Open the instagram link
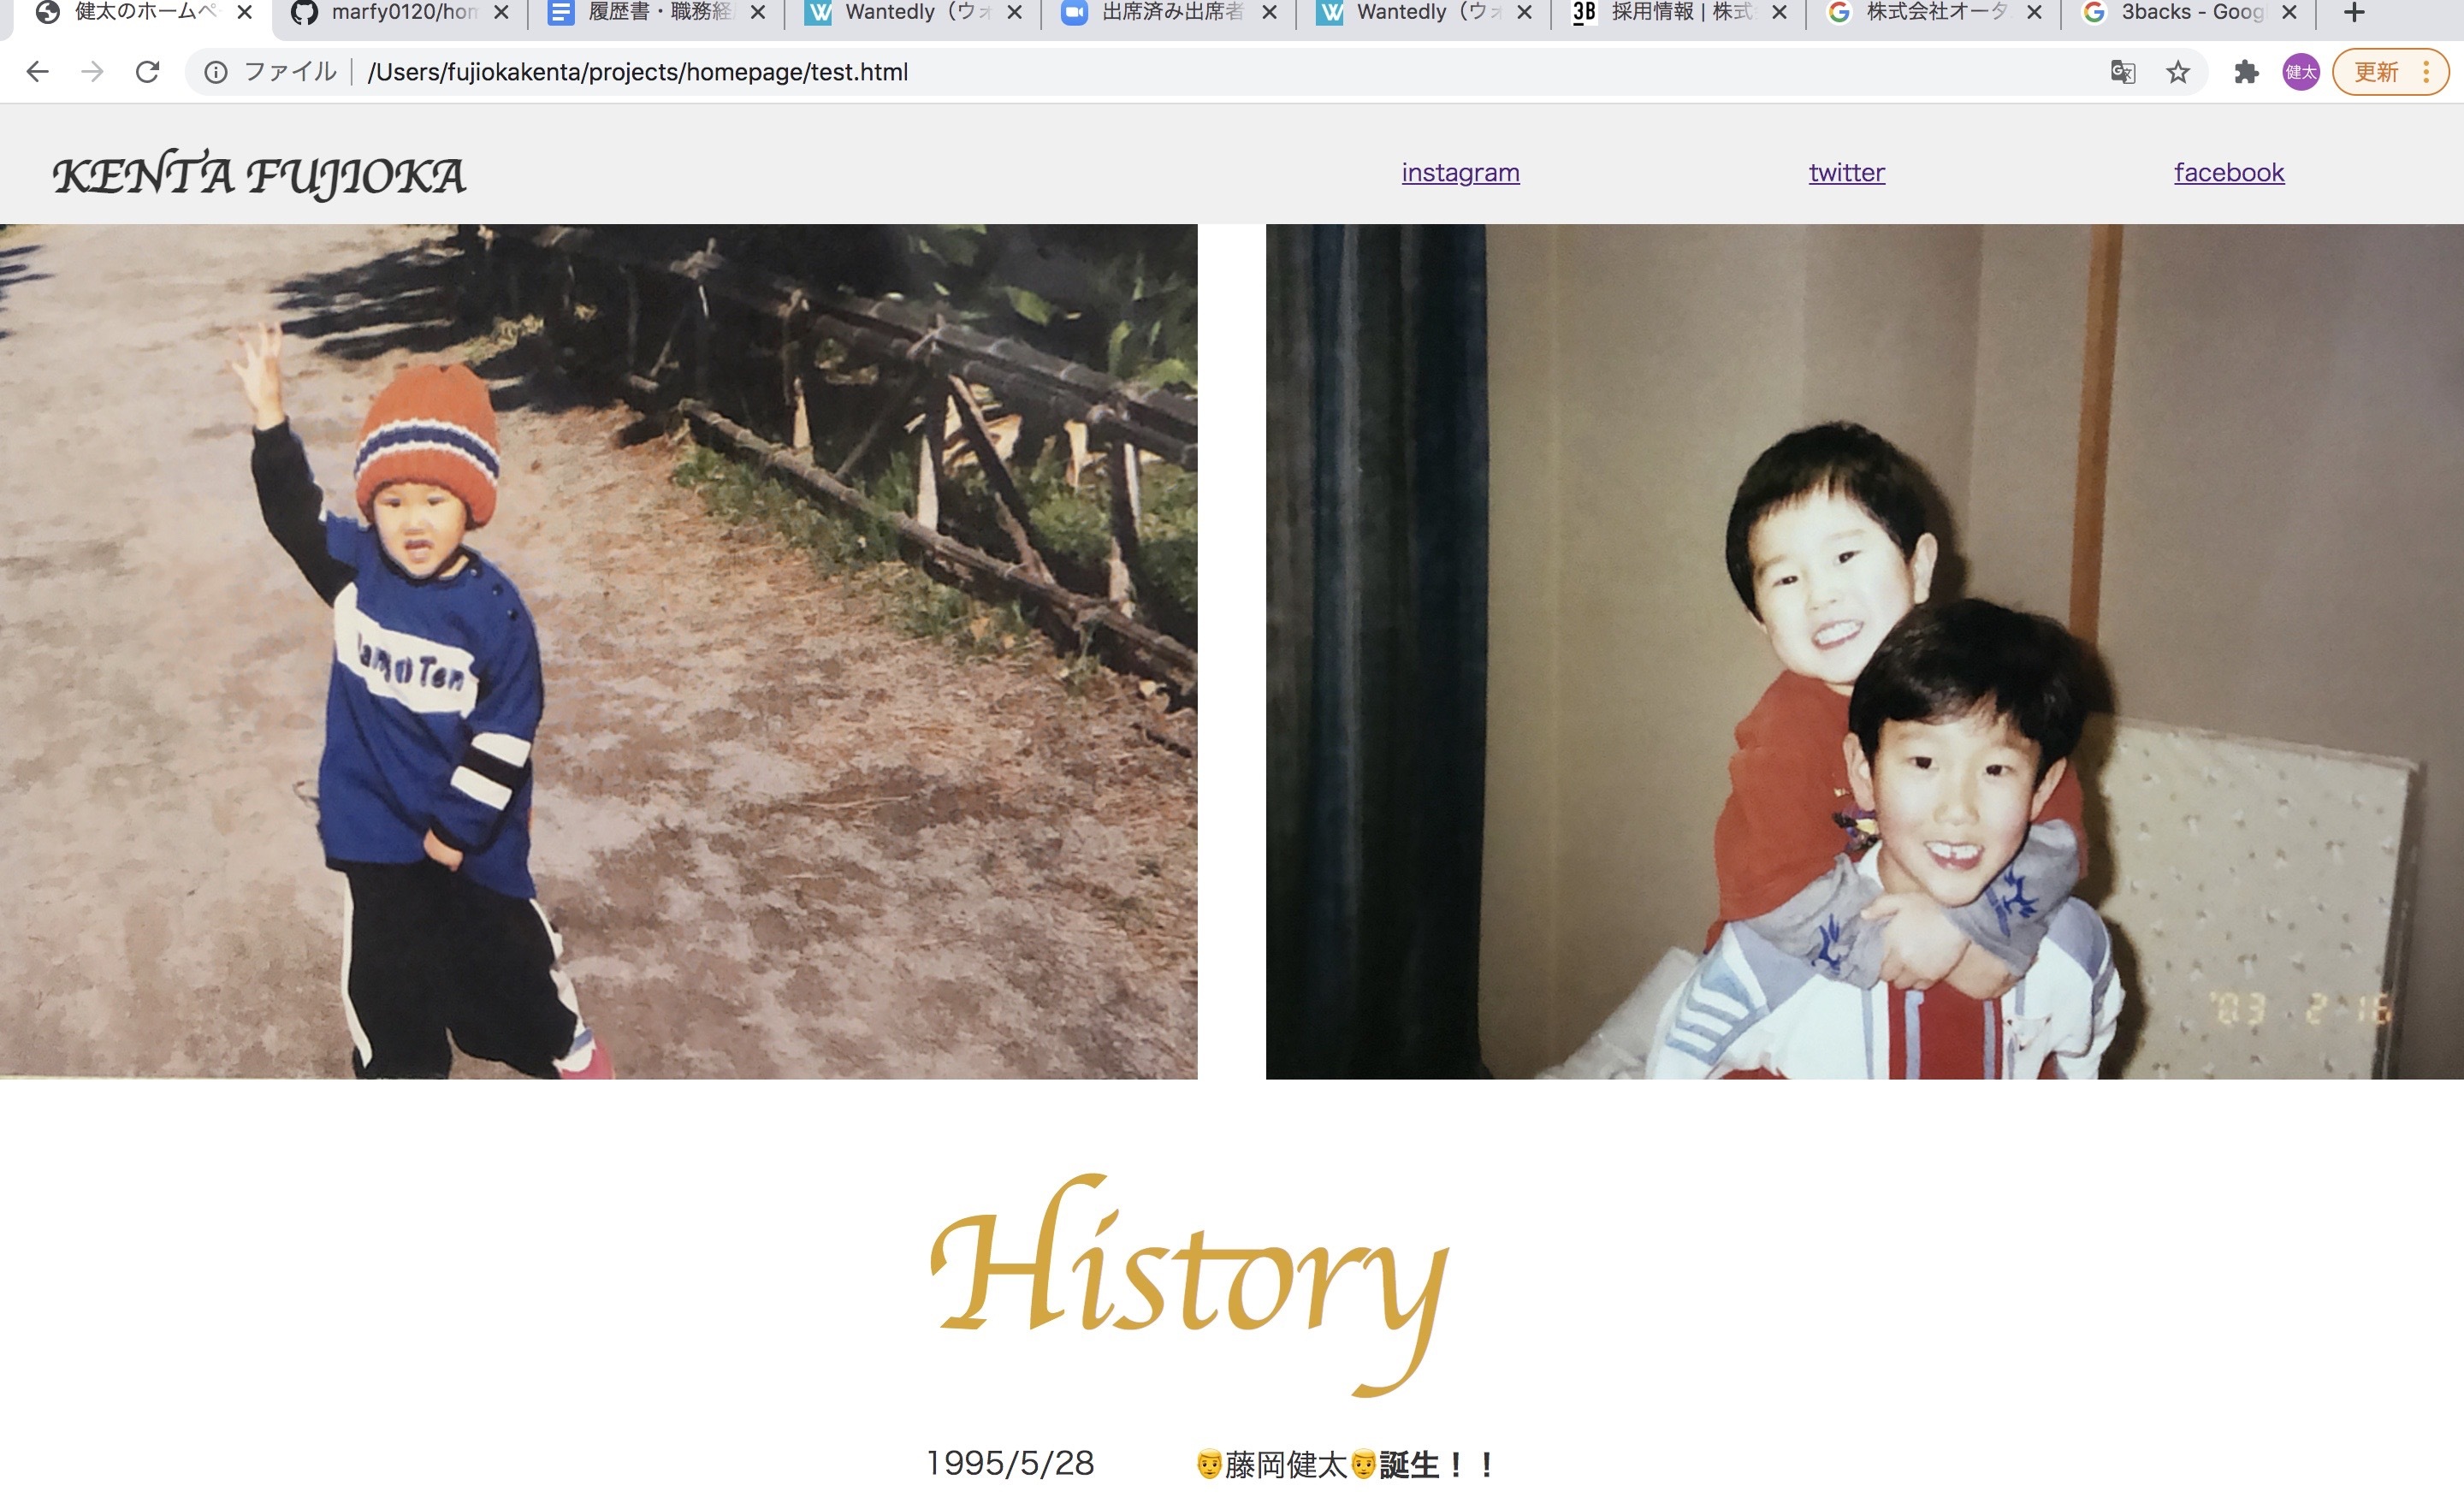2464x1509 pixels. point(1460,173)
